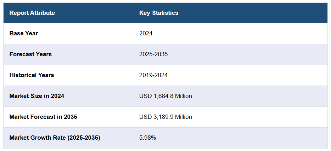This screenshot has height=151, width=331.
Task: Click the USD 1,684.8 Million value
Action: click(x=165, y=96)
